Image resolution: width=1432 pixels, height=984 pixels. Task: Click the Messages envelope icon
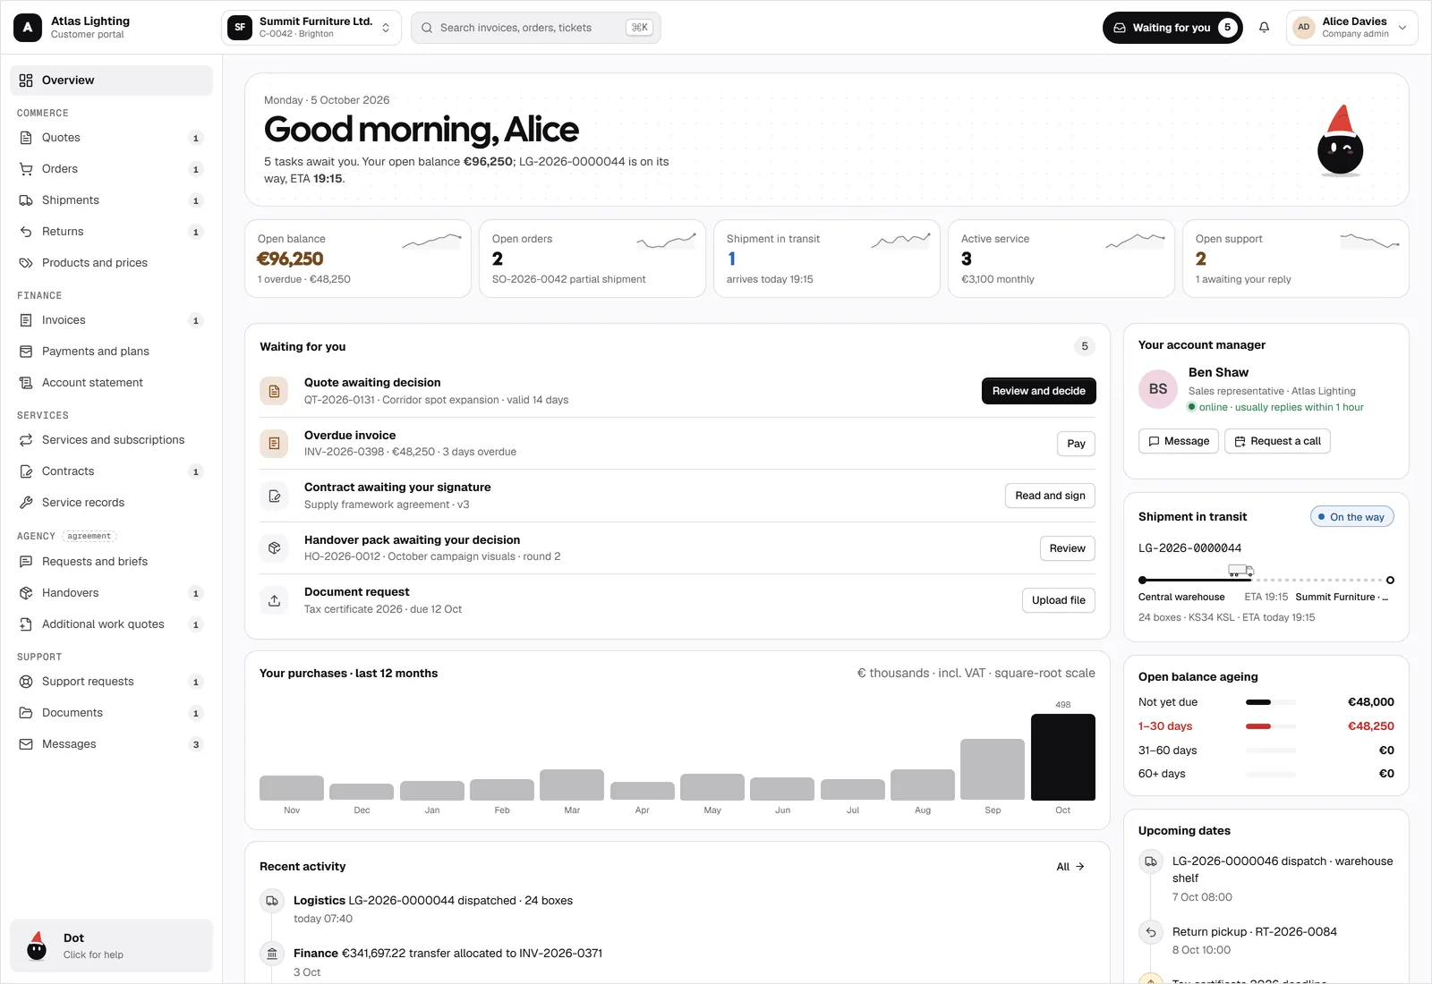coord(26,744)
